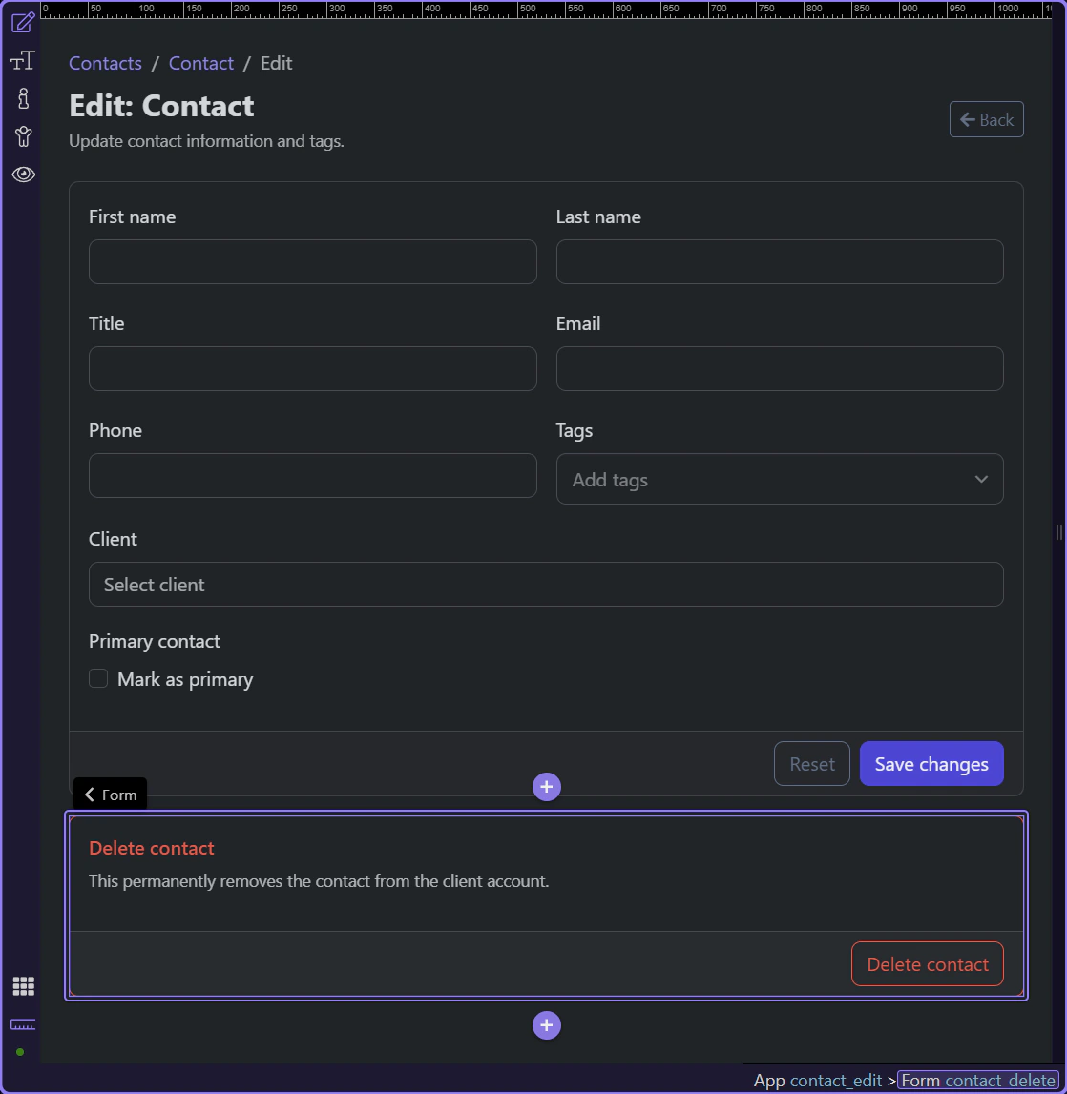Click the edit pencil icon in sidebar
The image size is (1067, 1094).
[x=23, y=22]
